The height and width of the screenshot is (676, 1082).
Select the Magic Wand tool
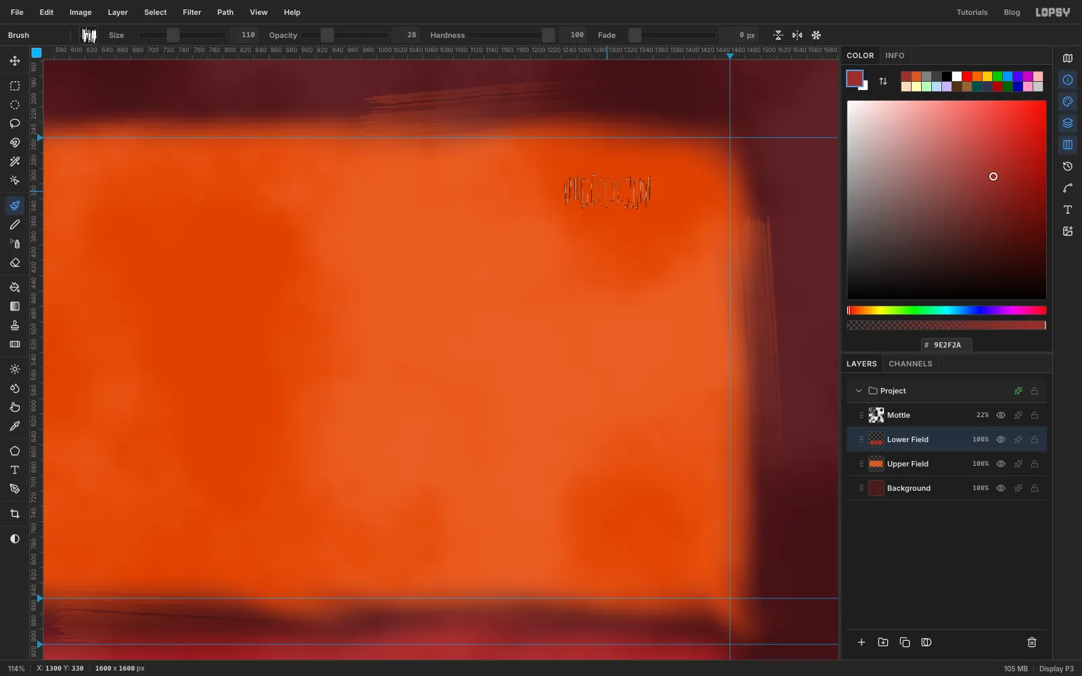(x=14, y=162)
